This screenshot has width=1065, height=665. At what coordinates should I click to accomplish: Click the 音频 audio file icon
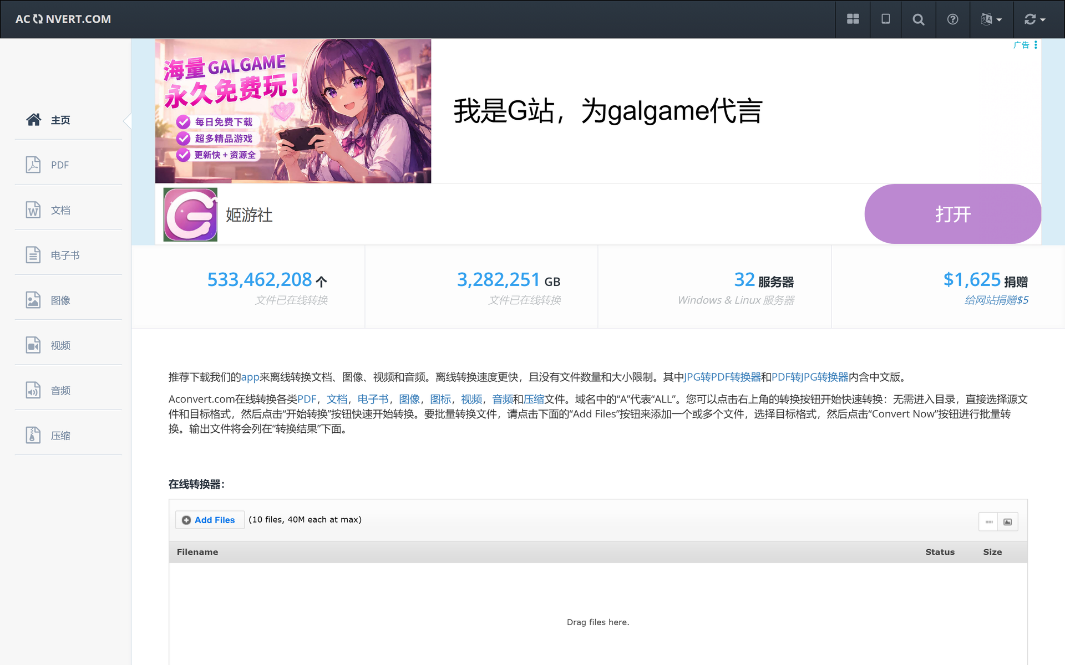33,390
